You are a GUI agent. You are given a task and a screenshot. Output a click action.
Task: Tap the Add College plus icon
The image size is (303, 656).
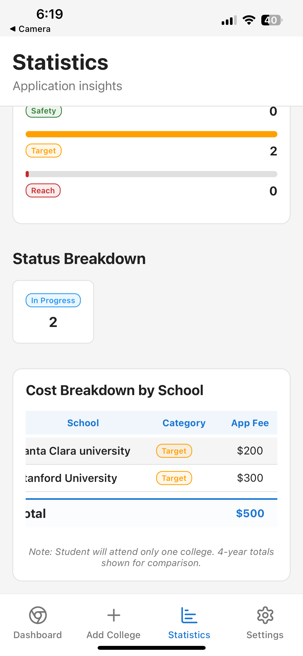click(114, 615)
